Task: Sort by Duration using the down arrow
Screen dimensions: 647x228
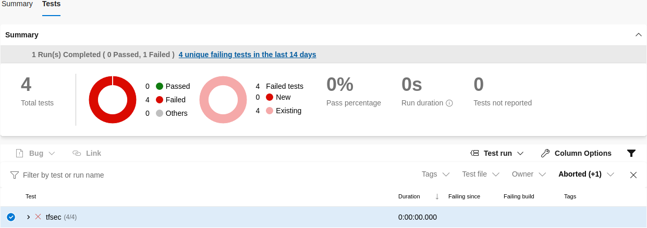Action: (x=437, y=196)
